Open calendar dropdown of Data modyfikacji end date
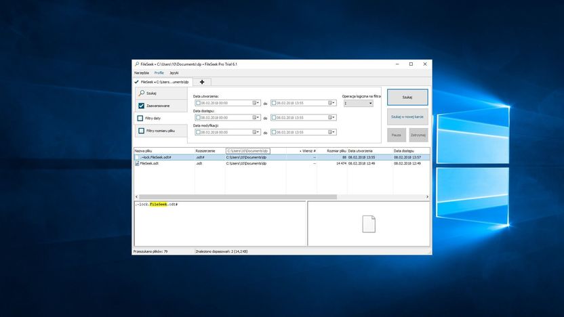The width and height of the screenshot is (564, 317). point(331,132)
